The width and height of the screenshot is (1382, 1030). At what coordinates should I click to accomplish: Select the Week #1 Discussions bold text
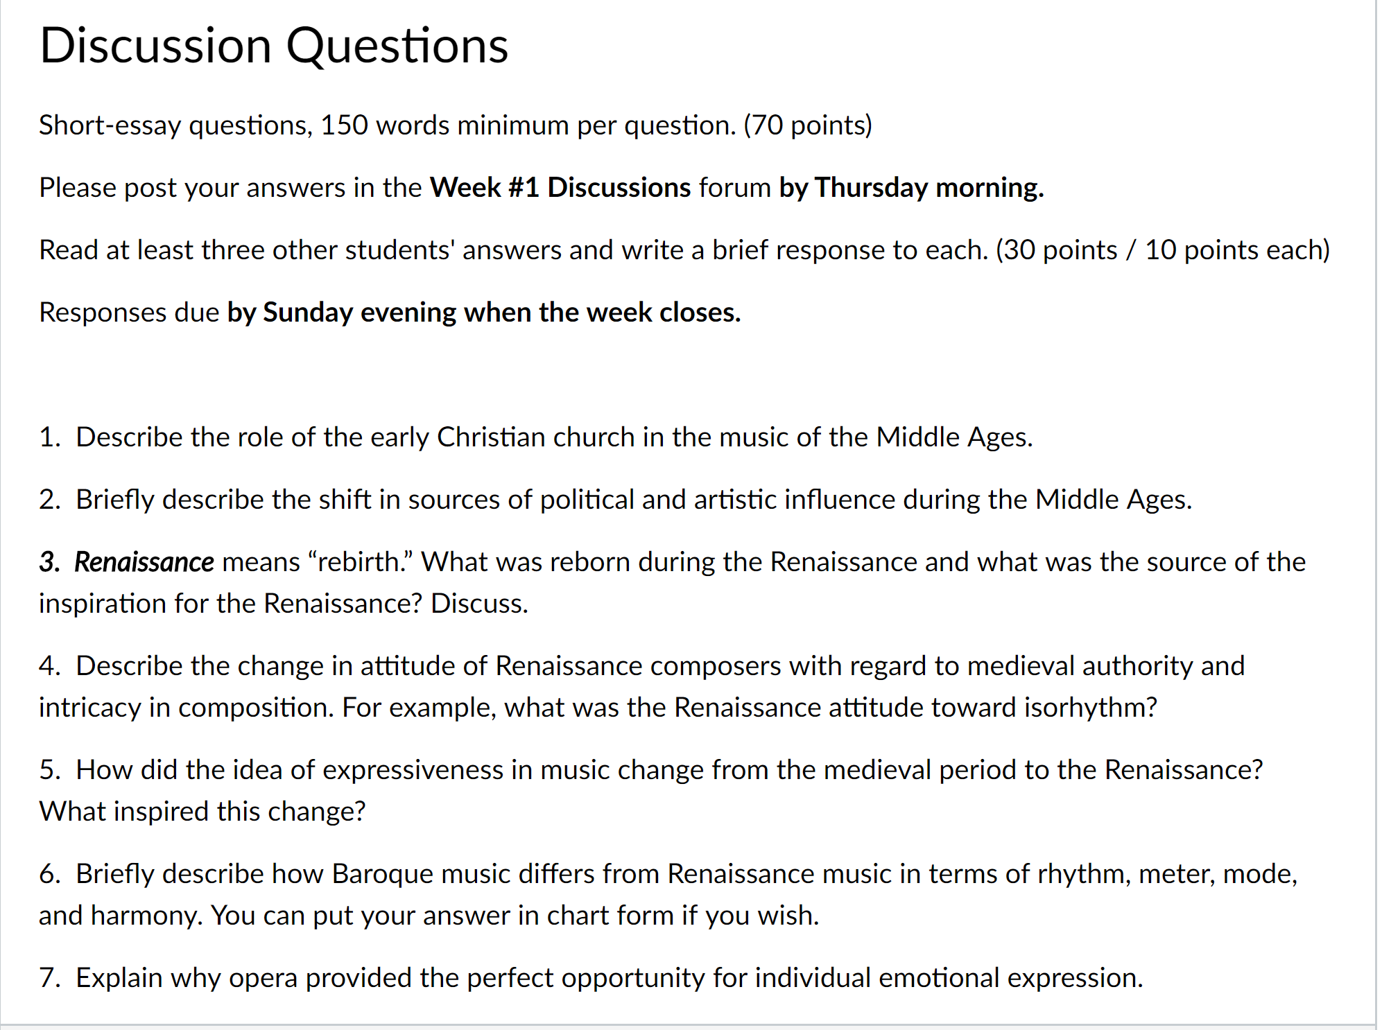coord(560,188)
